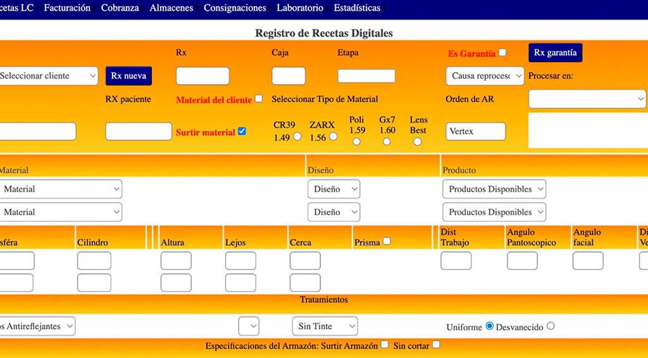Click the Rx nueva button
The image size is (648, 358).
(128, 76)
